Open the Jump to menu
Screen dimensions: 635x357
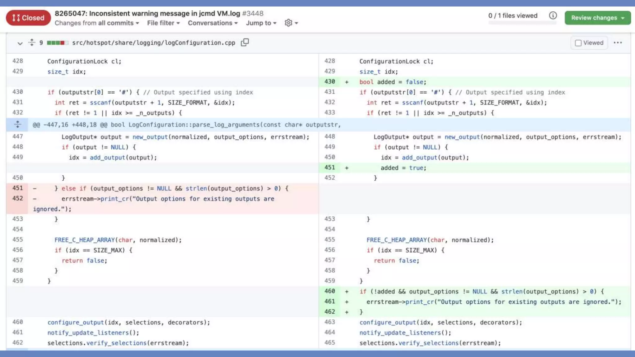pyautogui.click(x=261, y=23)
